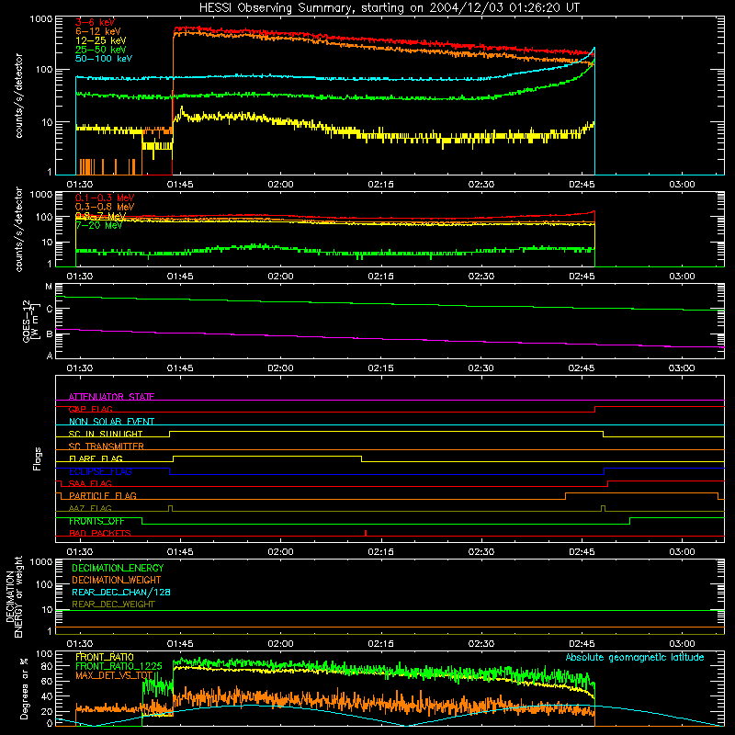This screenshot has width=735, height=735.
Task: Select the 3-6 keV legend label
Action: pyautogui.click(x=96, y=22)
